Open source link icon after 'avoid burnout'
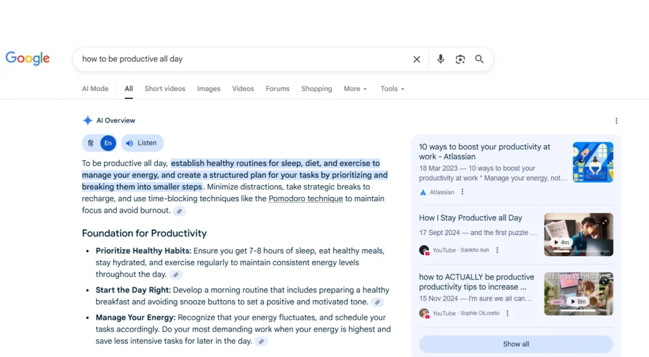Image resolution: width=649 pixels, height=357 pixels. pos(179,211)
